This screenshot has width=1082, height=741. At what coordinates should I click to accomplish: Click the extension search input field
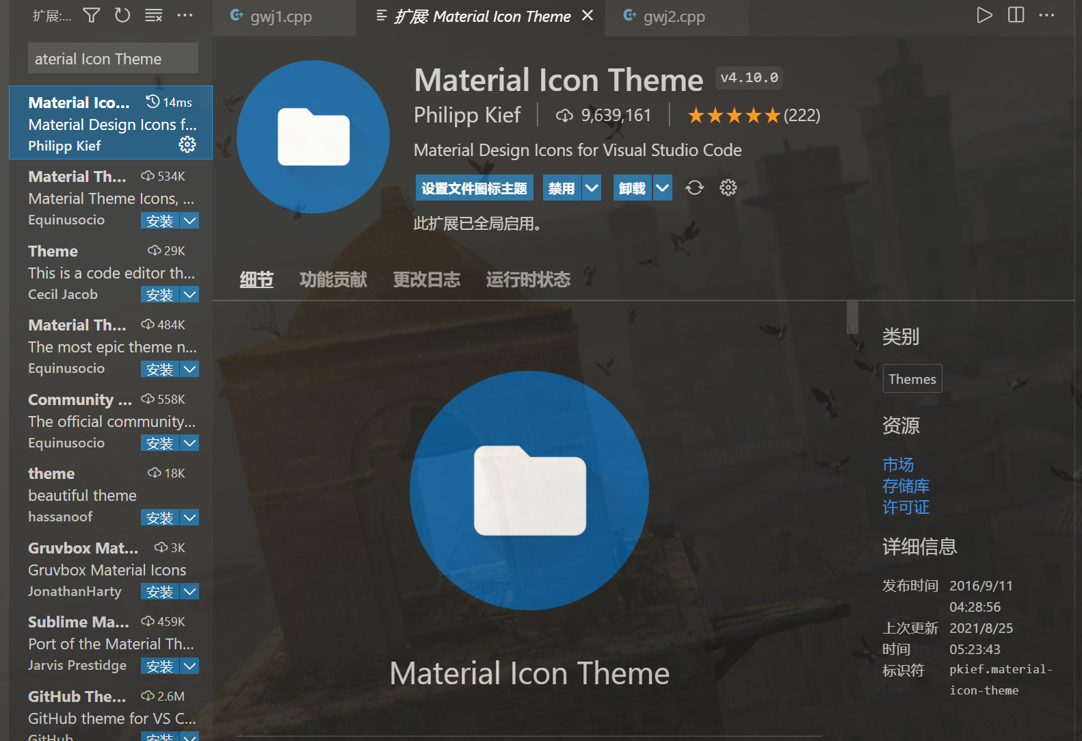[x=113, y=58]
